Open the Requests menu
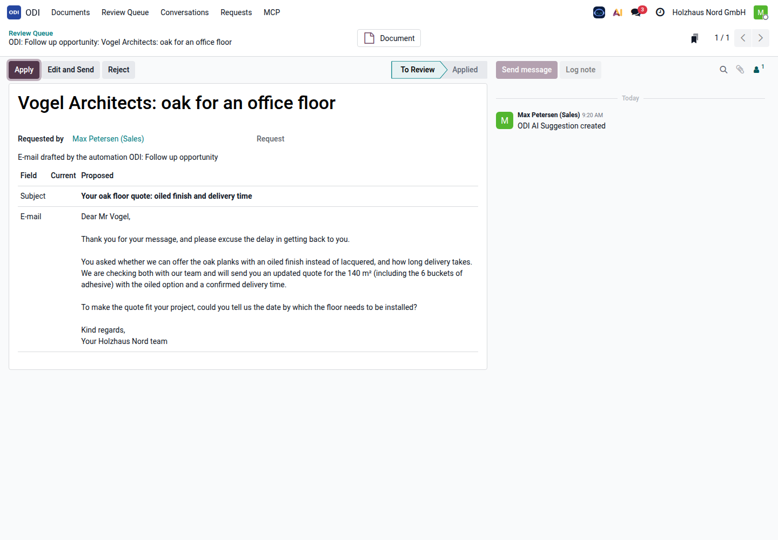The height and width of the screenshot is (540, 778). point(236,12)
